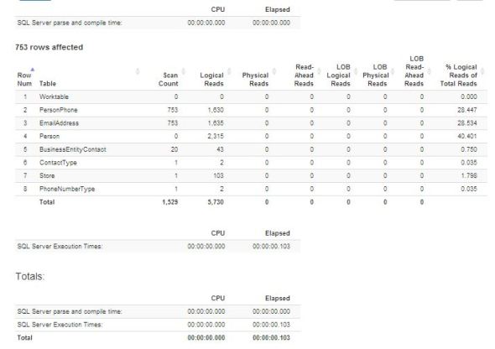This screenshot has height=349, width=495.
Task: Click total scan count 1,529
Action: pos(170,202)
